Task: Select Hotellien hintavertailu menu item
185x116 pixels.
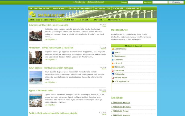Action: tap(44, 20)
